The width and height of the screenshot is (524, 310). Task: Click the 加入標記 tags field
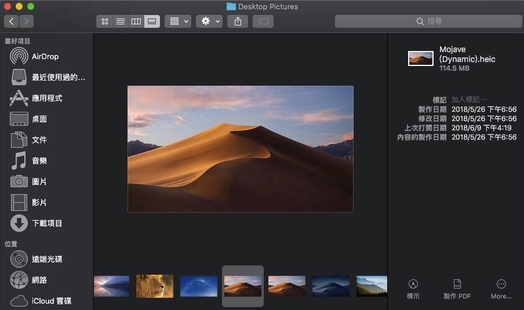[469, 100]
